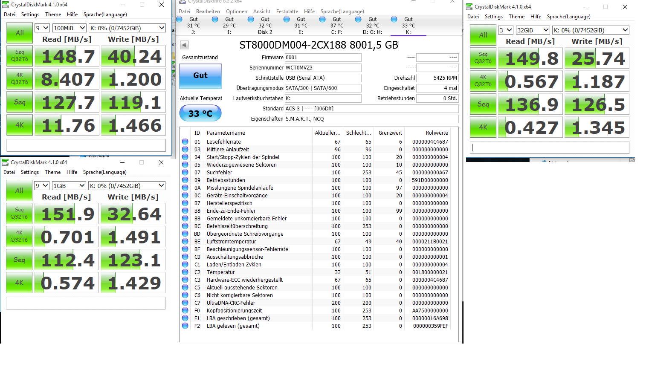Open Festplatte menu in CrystalDiskInfo
Screen dimensions: 649x367
[287, 12]
